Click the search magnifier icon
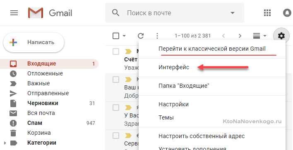Screen dimensions: 293x150 115,13
